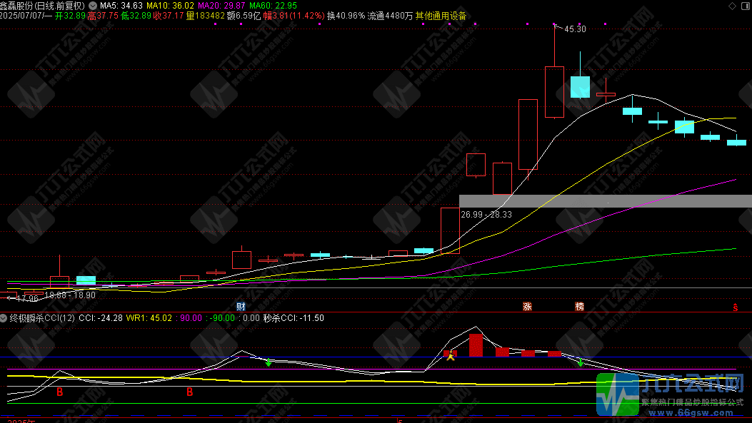The height and width of the screenshot is (423, 752).
Task: Click the second red B buy signal
Action: [190, 392]
